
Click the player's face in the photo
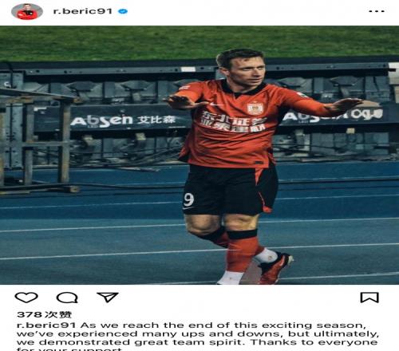[246, 73]
